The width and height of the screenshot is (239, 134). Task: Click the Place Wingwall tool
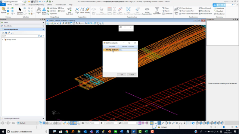tap(205, 8)
